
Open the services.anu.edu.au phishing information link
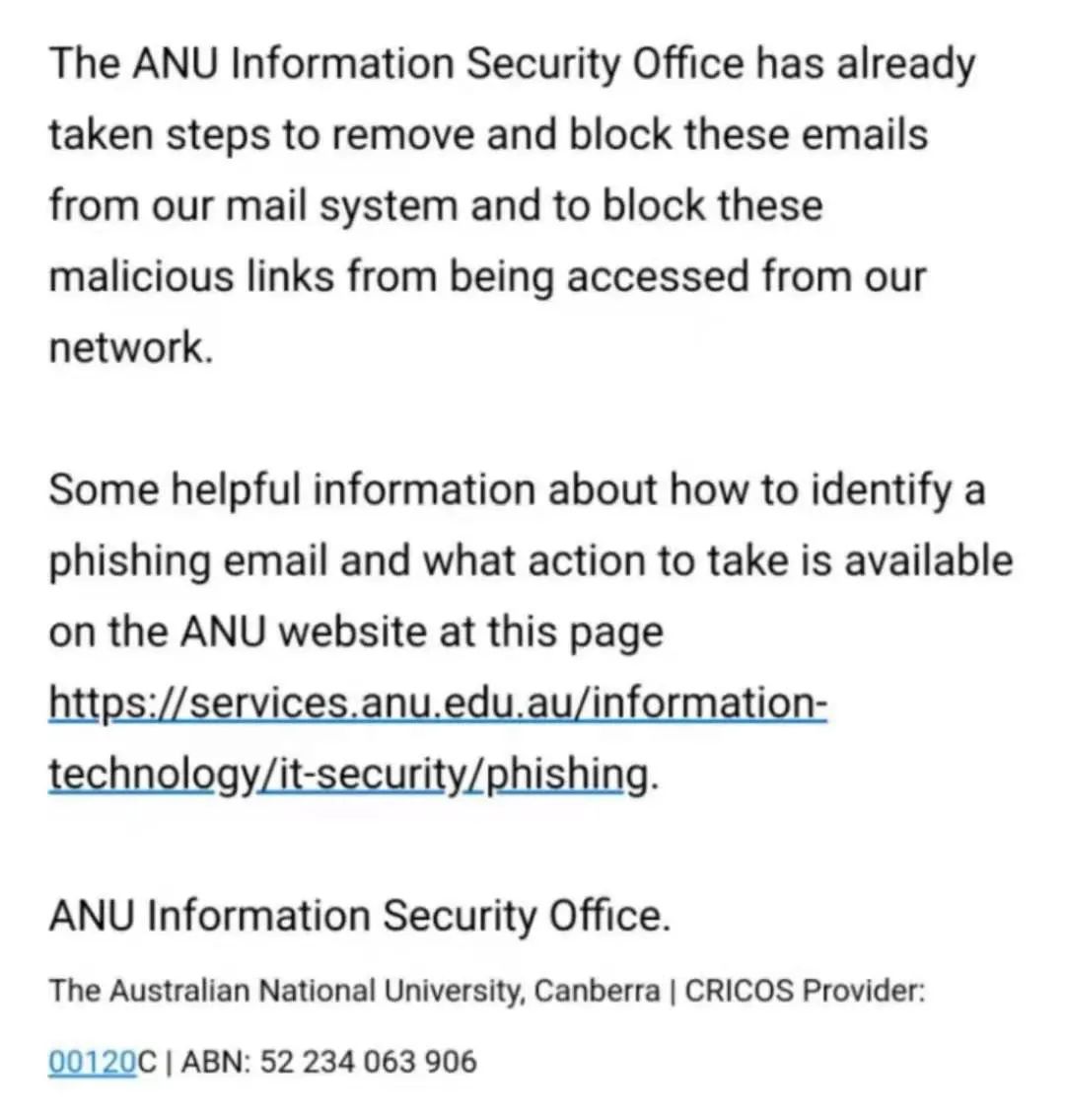click(438, 704)
